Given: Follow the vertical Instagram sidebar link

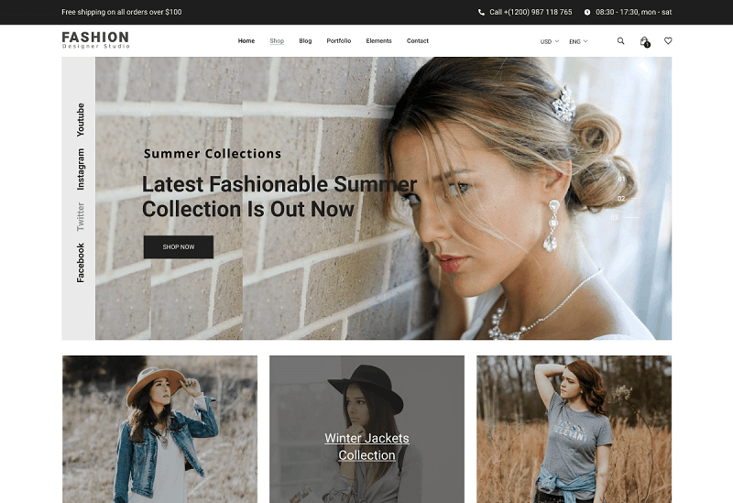Looking at the screenshot, I should coord(81,169).
